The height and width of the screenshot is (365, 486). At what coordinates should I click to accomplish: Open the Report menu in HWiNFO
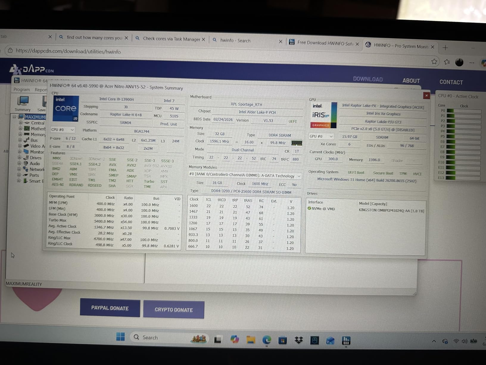pyautogui.click(x=41, y=90)
